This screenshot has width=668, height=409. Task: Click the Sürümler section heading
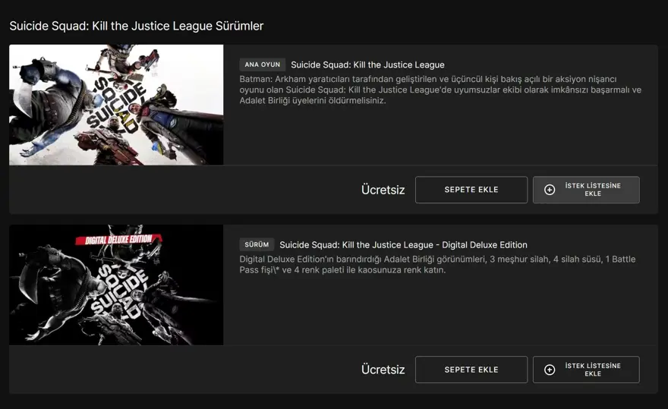tap(137, 26)
